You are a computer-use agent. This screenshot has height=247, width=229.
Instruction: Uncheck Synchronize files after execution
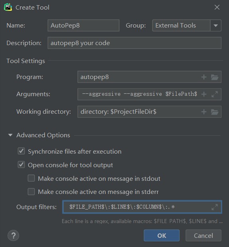(21, 151)
